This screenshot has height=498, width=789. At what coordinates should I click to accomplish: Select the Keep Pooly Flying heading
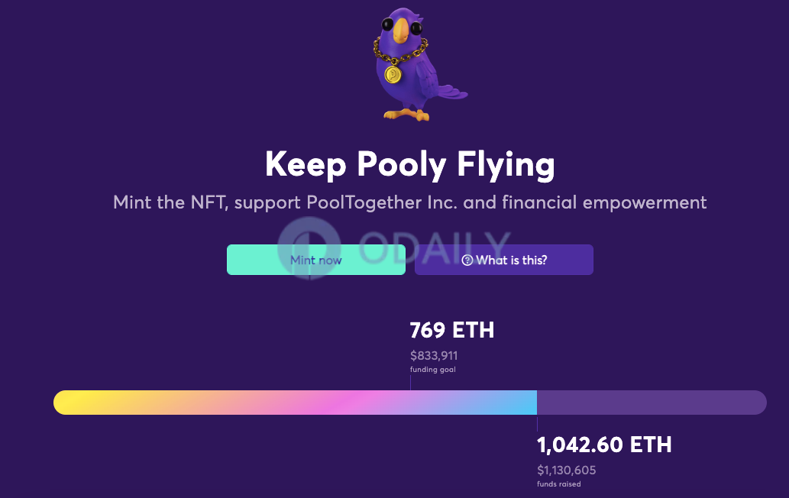click(x=410, y=164)
